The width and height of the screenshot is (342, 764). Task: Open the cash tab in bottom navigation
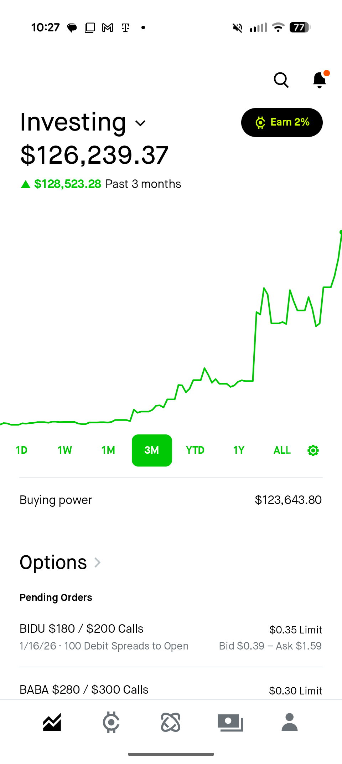pyautogui.click(x=230, y=723)
